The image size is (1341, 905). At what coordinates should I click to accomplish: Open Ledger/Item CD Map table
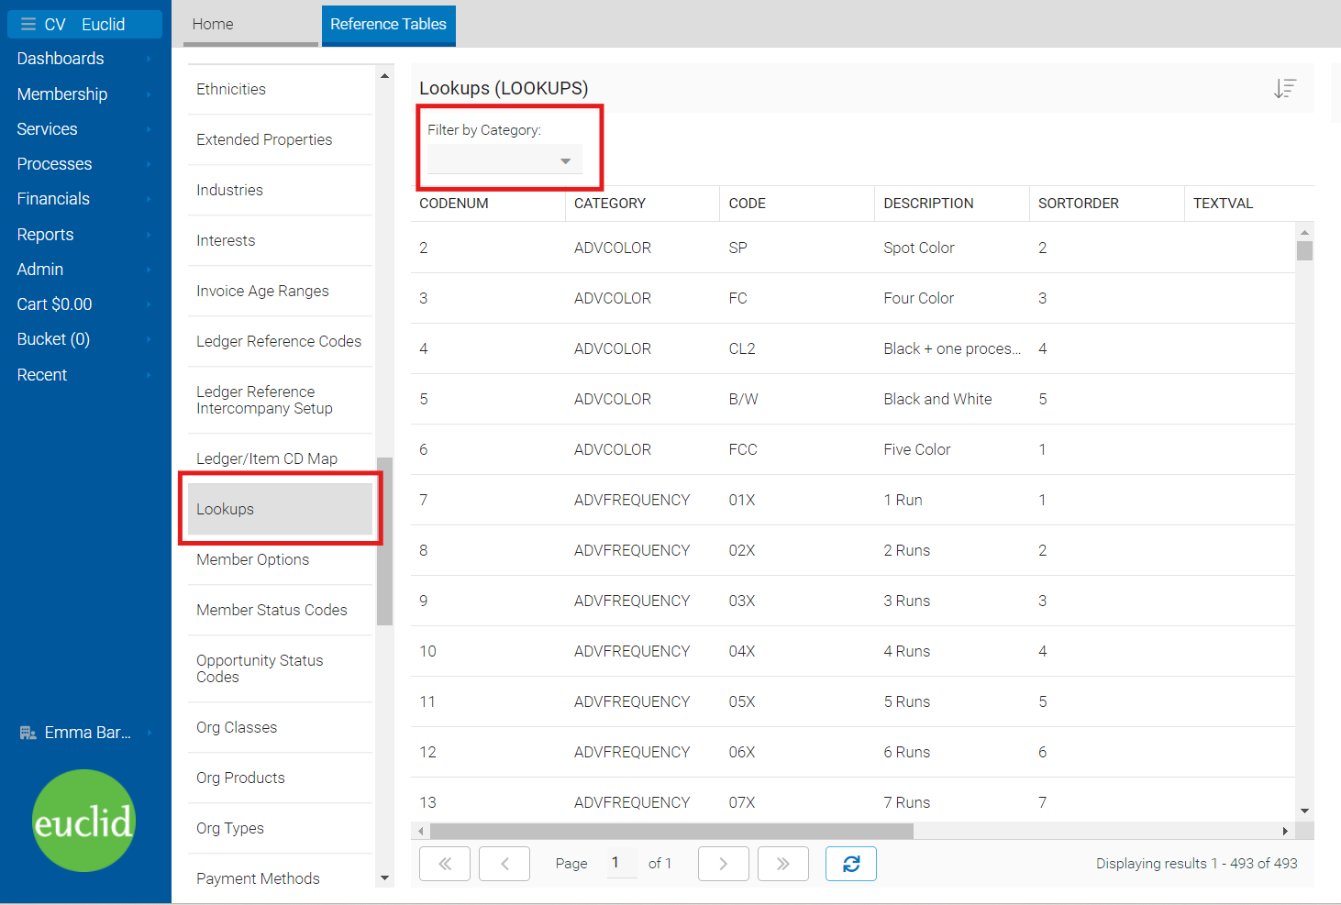[x=281, y=458]
